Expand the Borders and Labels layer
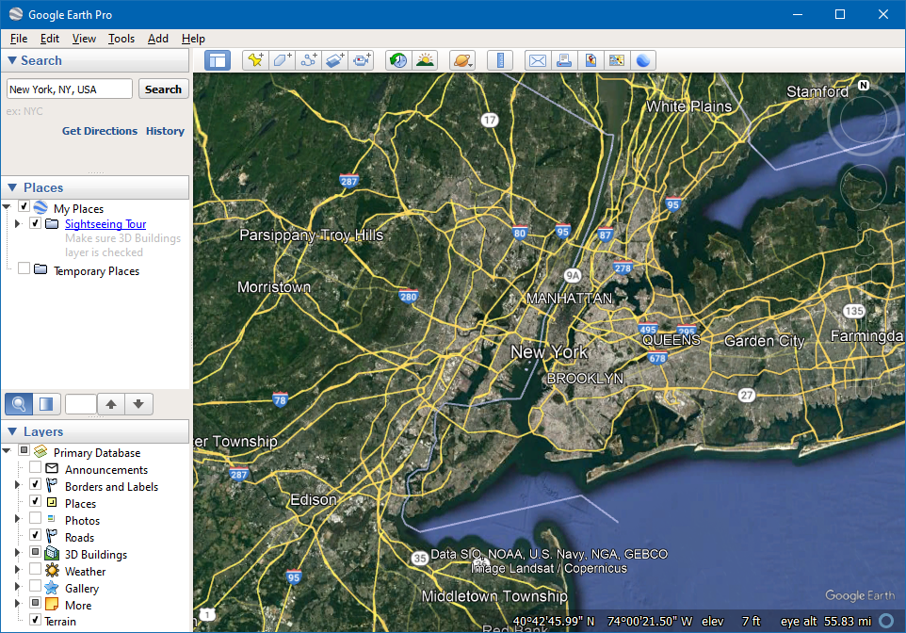Viewport: 906px width, 633px height. 17,486
